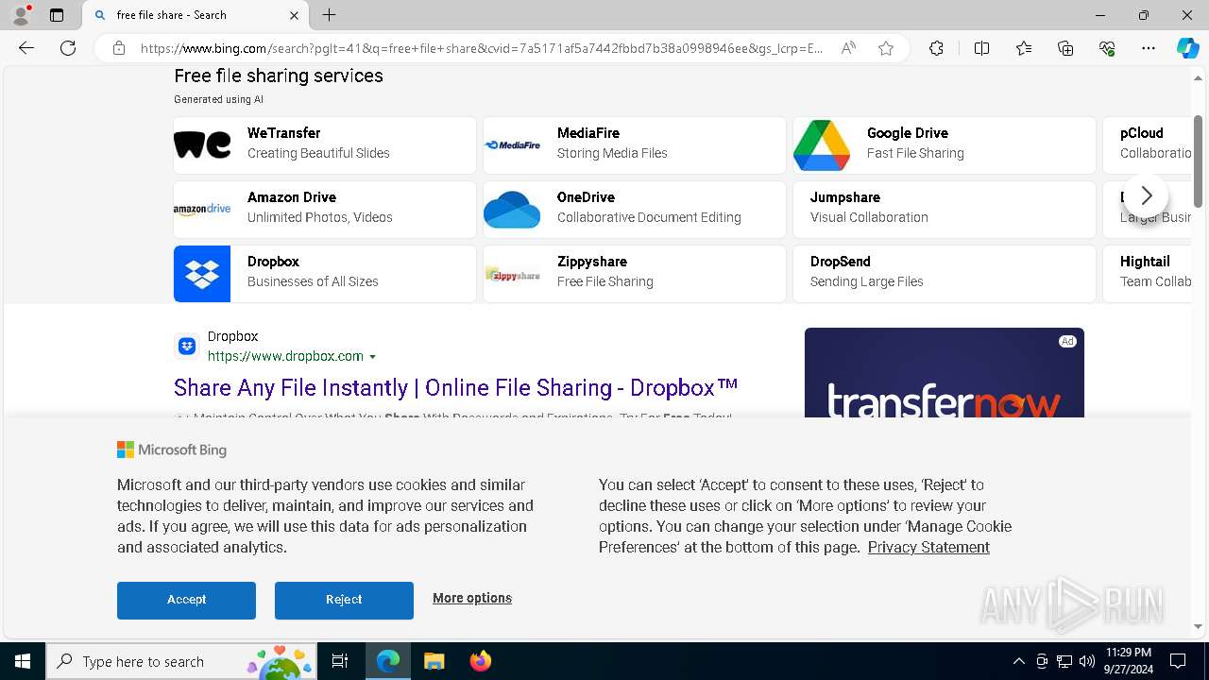The image size is (1209, 680).
Task: Open Settings and more ellipsis menu
Action: coord(1149,48)
